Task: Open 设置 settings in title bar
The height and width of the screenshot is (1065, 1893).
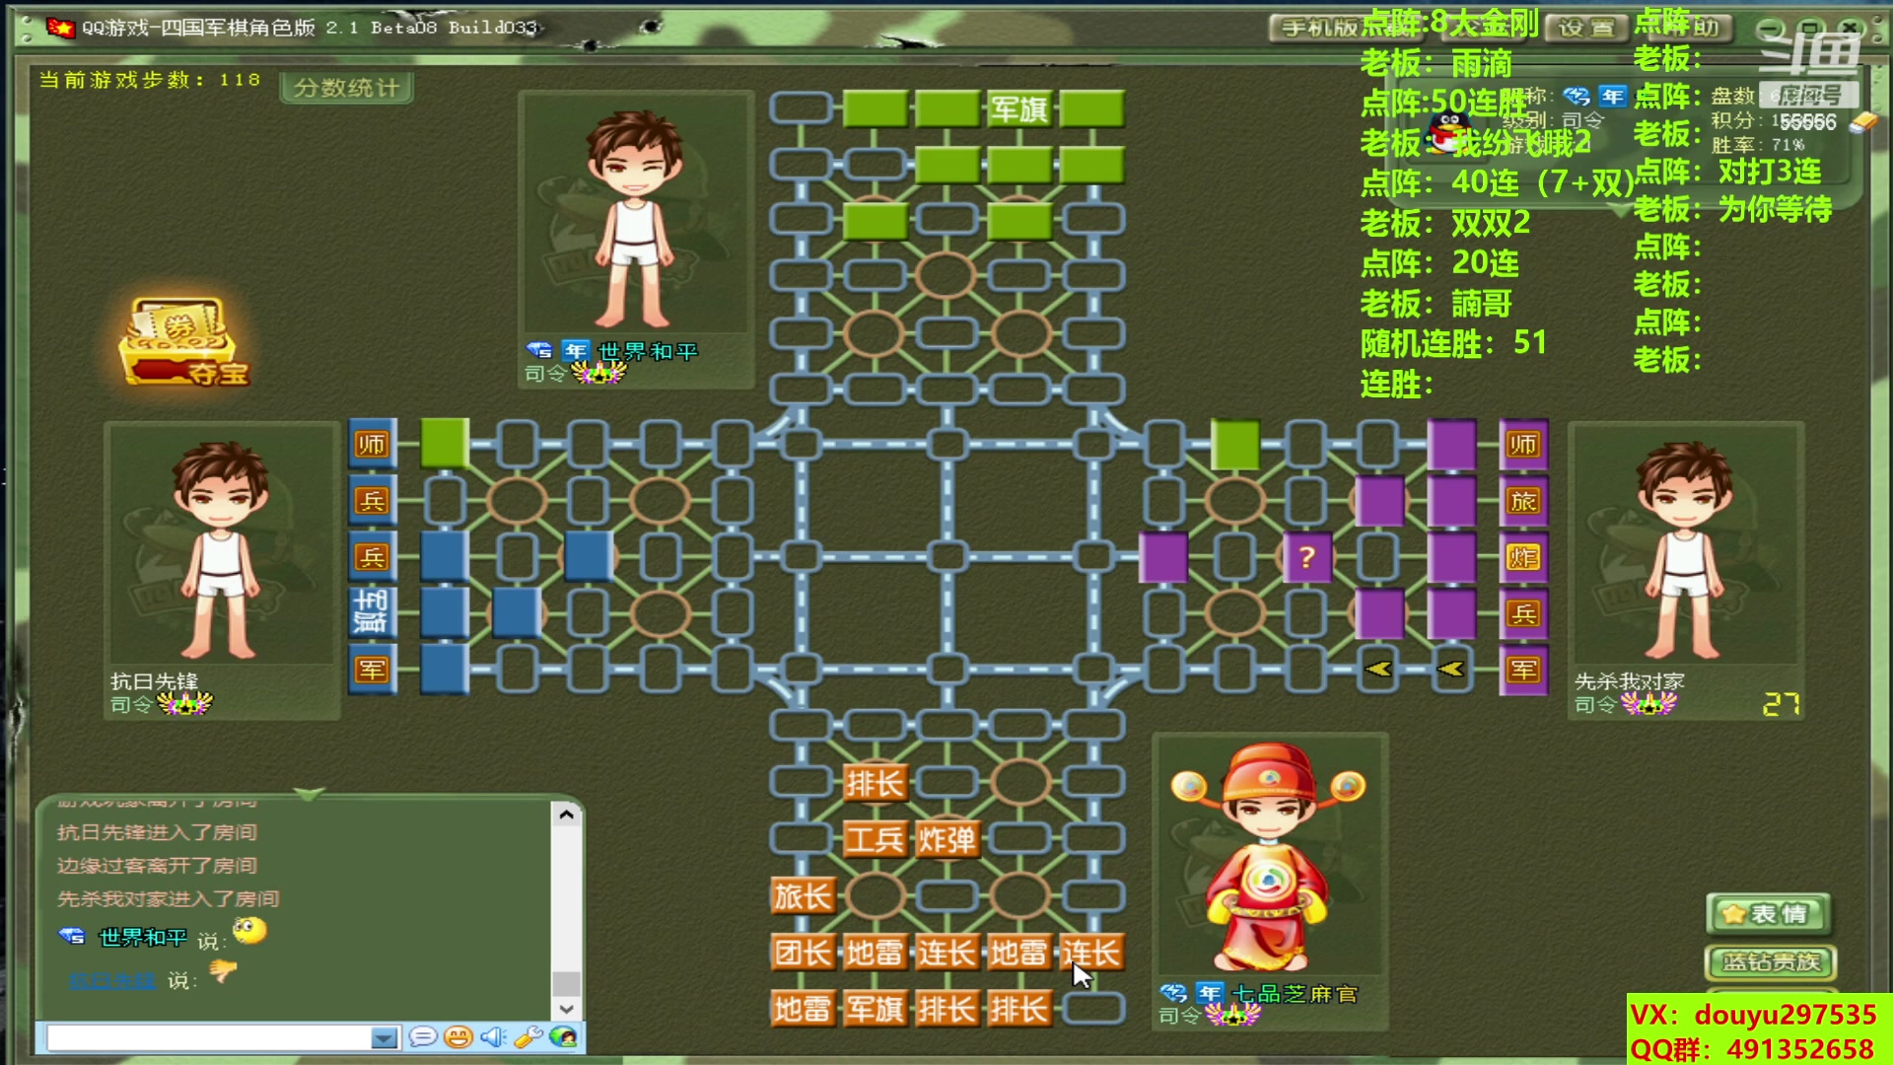Action: [1585, 28]
